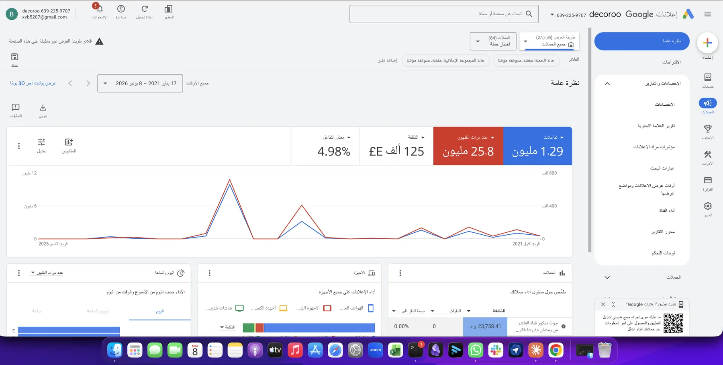Open the interaction rate (معدل التفاعل) dropdown
723x365 pixels.
337,137
